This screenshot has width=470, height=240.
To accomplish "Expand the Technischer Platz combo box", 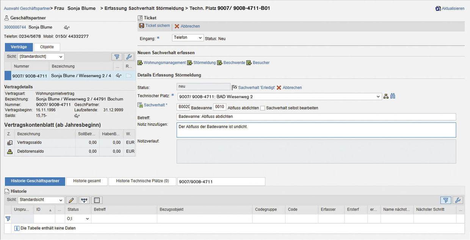I will click(378, 97).
